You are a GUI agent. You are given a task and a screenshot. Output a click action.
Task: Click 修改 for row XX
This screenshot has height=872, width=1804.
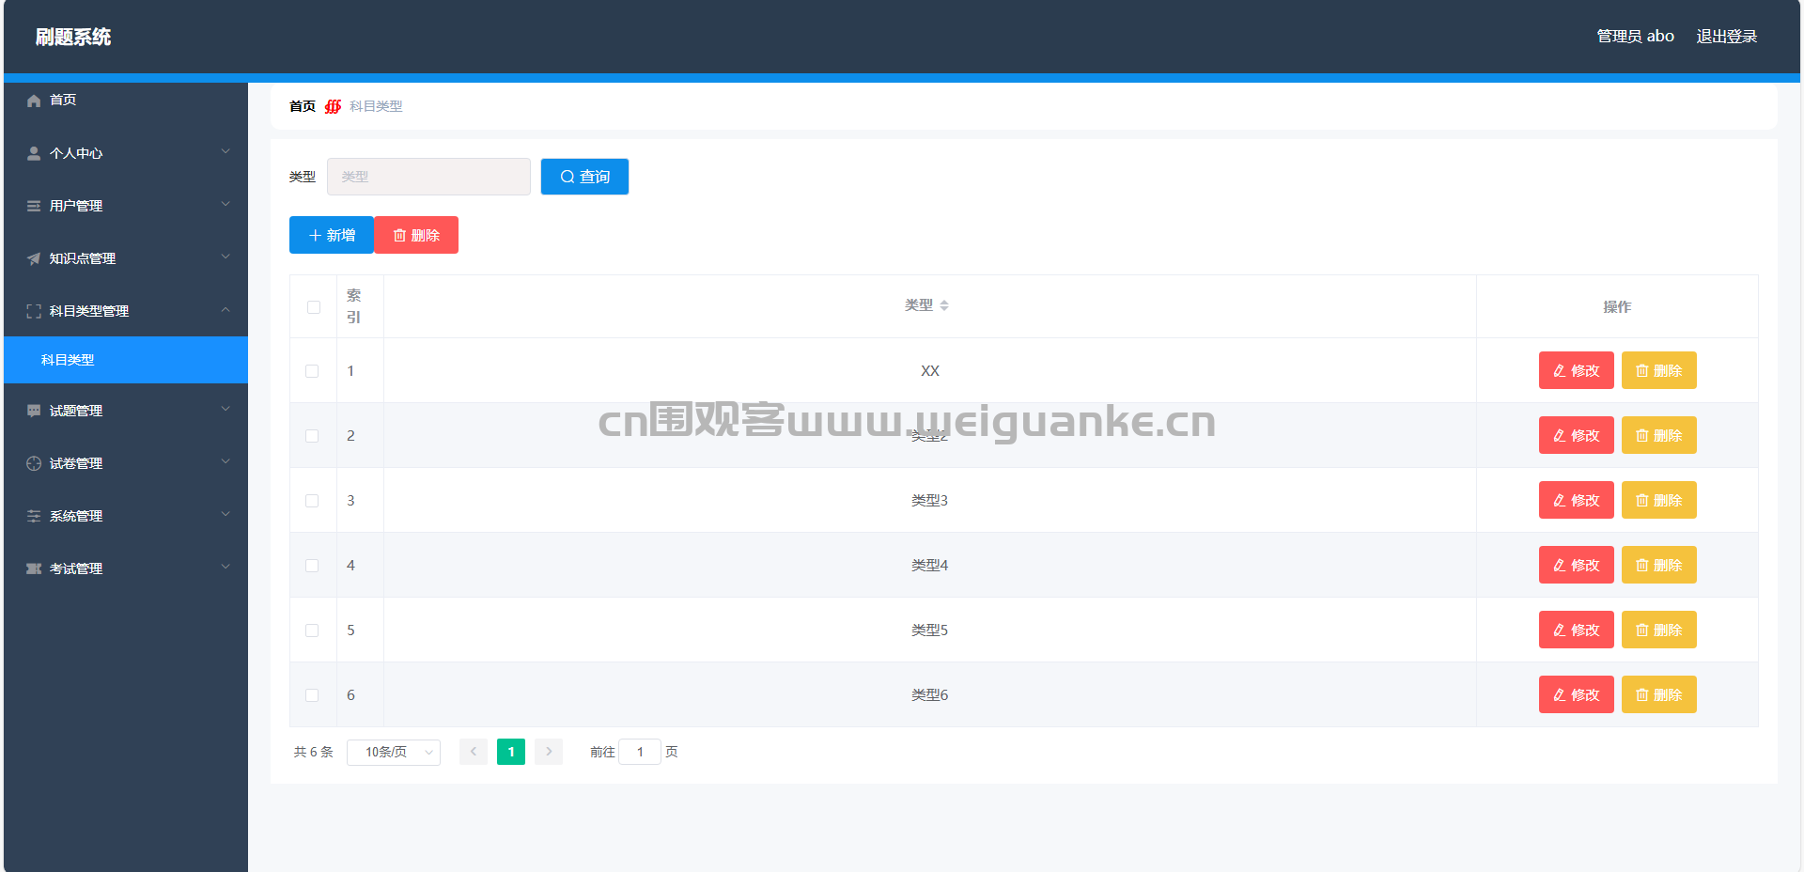1577,370
